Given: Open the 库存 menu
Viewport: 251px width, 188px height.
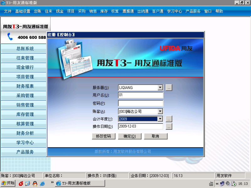Looking at the screenshot, I should (104, 11).
